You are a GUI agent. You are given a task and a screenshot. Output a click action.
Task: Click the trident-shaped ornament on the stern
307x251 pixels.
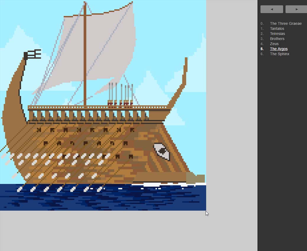pos(32,54)
